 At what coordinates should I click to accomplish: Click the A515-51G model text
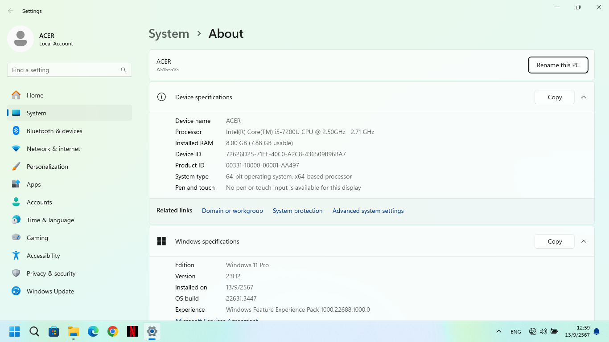(168, 69)
